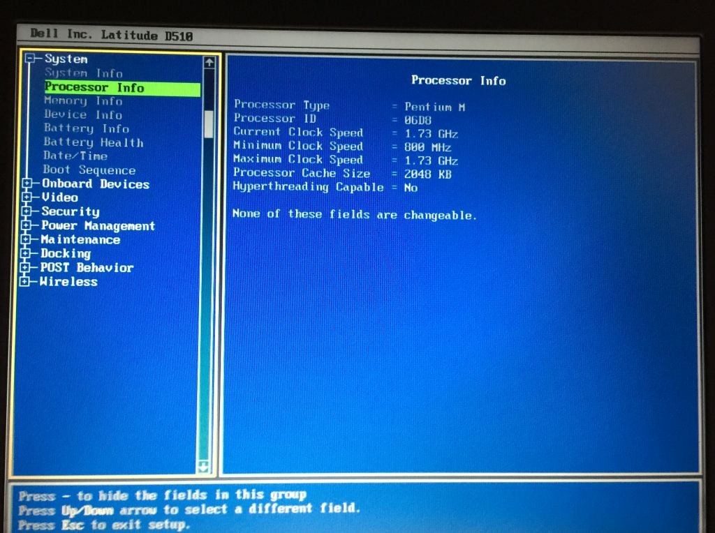Open the Battery Health entry
This screenshot has width=715, height=533.
pos(94,142)
